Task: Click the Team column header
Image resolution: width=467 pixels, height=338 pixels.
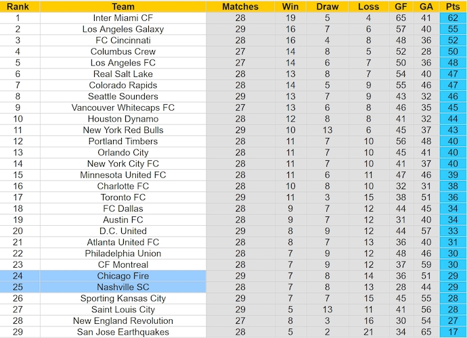Action: (x=123, y=7)
